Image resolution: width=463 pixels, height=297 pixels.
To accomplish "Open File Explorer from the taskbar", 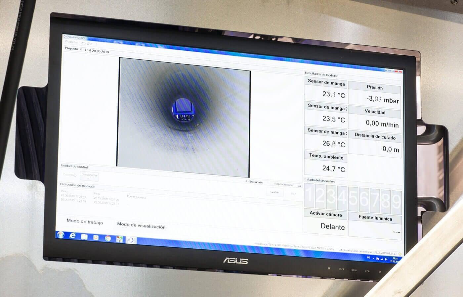I will (84, 237).
